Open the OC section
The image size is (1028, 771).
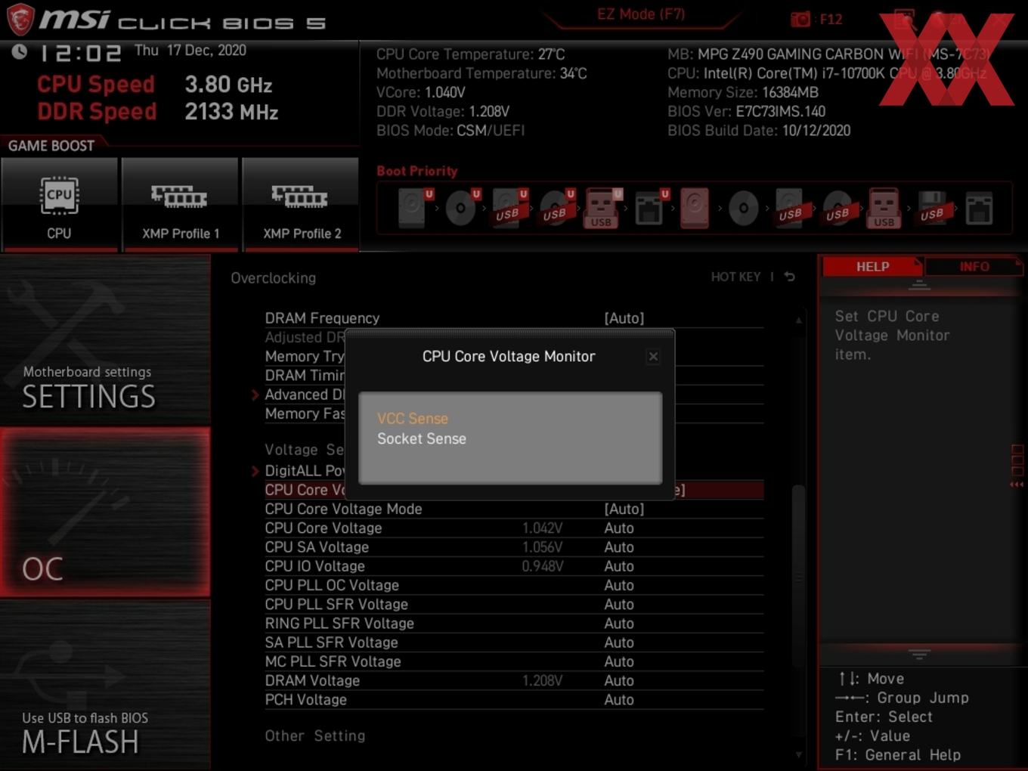tap(105, 512)
